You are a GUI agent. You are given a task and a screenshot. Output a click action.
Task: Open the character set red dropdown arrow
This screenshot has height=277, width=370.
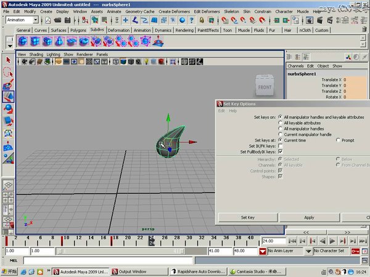point(263,251)
